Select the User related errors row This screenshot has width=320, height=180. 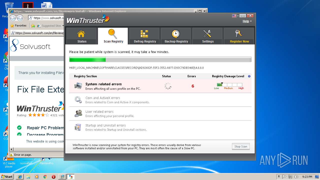(x=160, y=113)
